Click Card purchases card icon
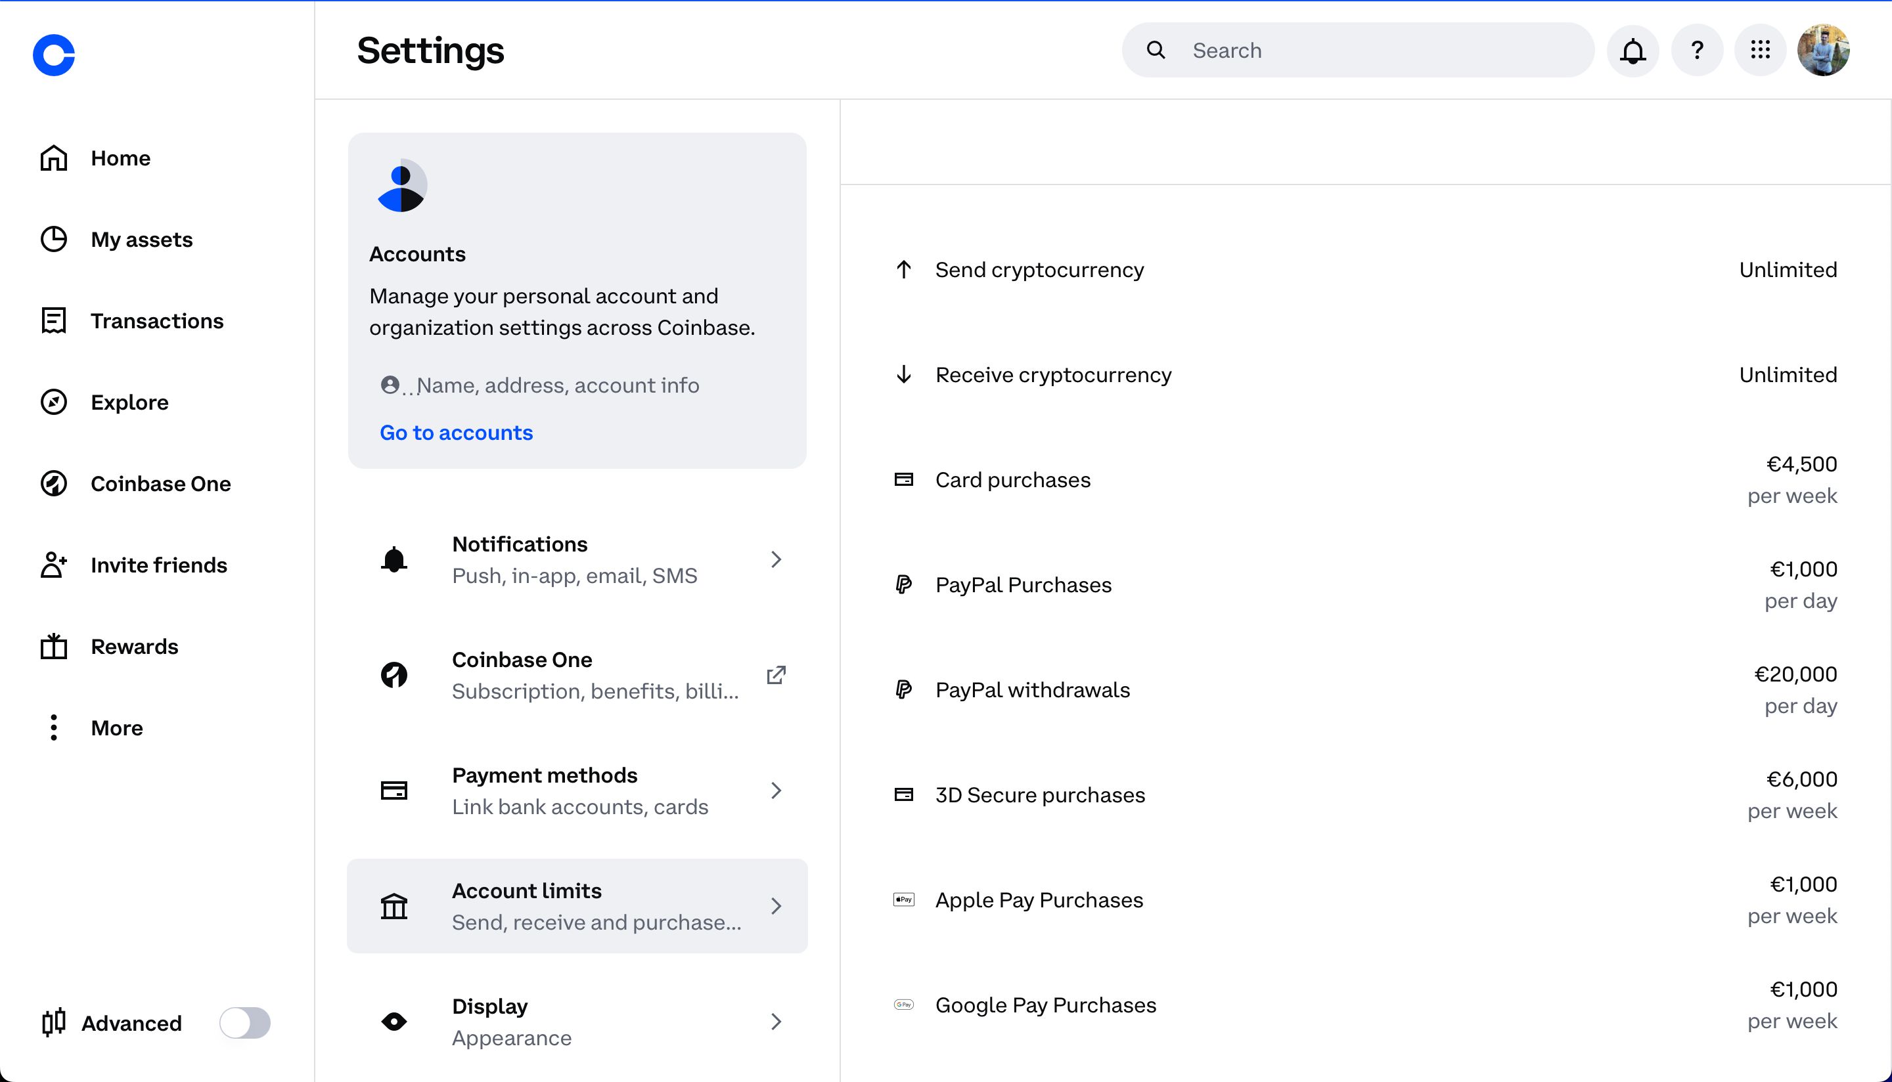The image size is (1892, 1082). [903, 479]
